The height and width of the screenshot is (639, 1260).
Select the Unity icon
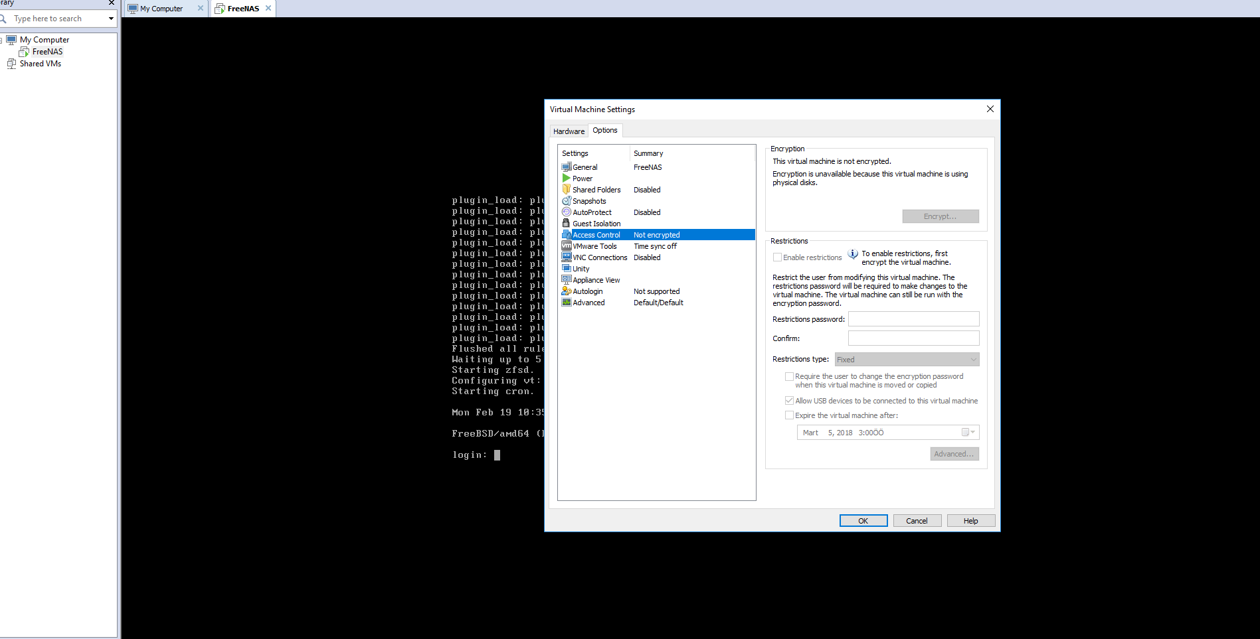[x=567, y=269]
